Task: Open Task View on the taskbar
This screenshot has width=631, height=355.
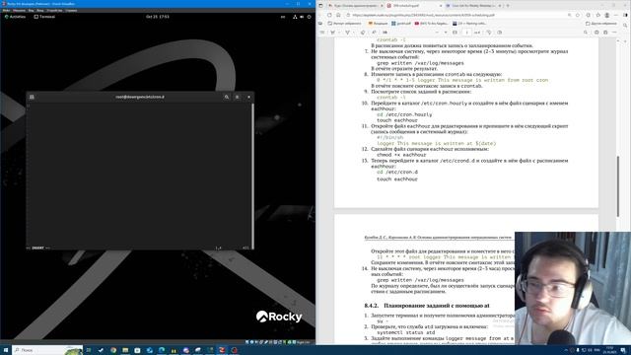Action: tap(89, 350)
